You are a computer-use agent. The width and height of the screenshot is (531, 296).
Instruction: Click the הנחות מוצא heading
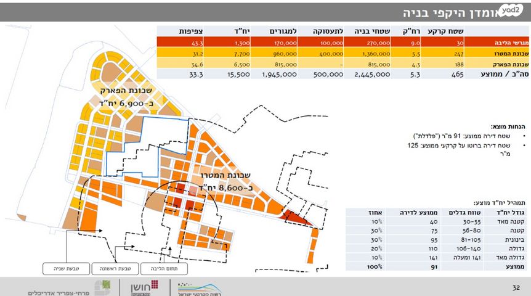point(508,125)
